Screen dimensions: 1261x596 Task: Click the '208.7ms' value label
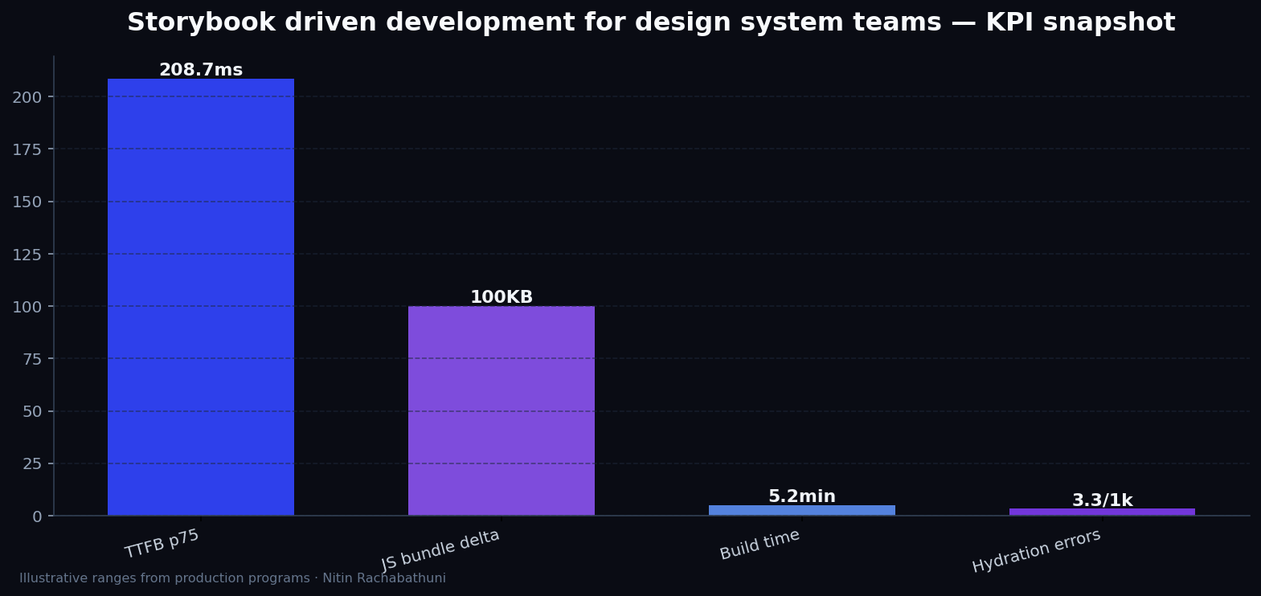coord(201,70)
